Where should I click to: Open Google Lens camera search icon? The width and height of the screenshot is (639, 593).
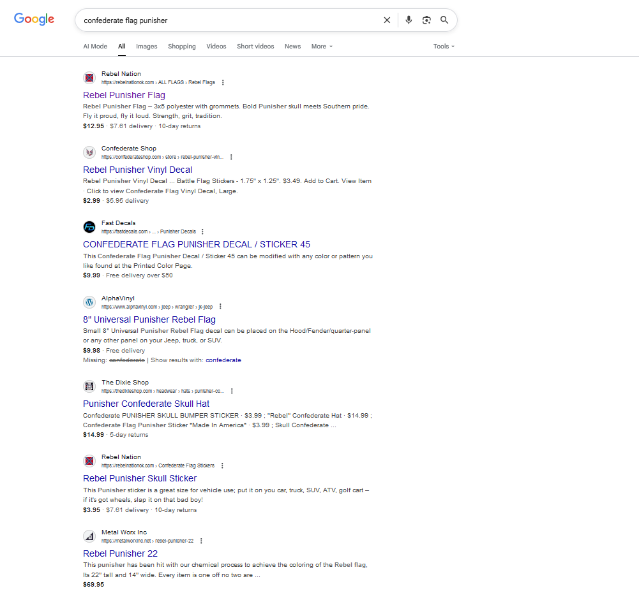pyautogui.click(x=426, y=20)
